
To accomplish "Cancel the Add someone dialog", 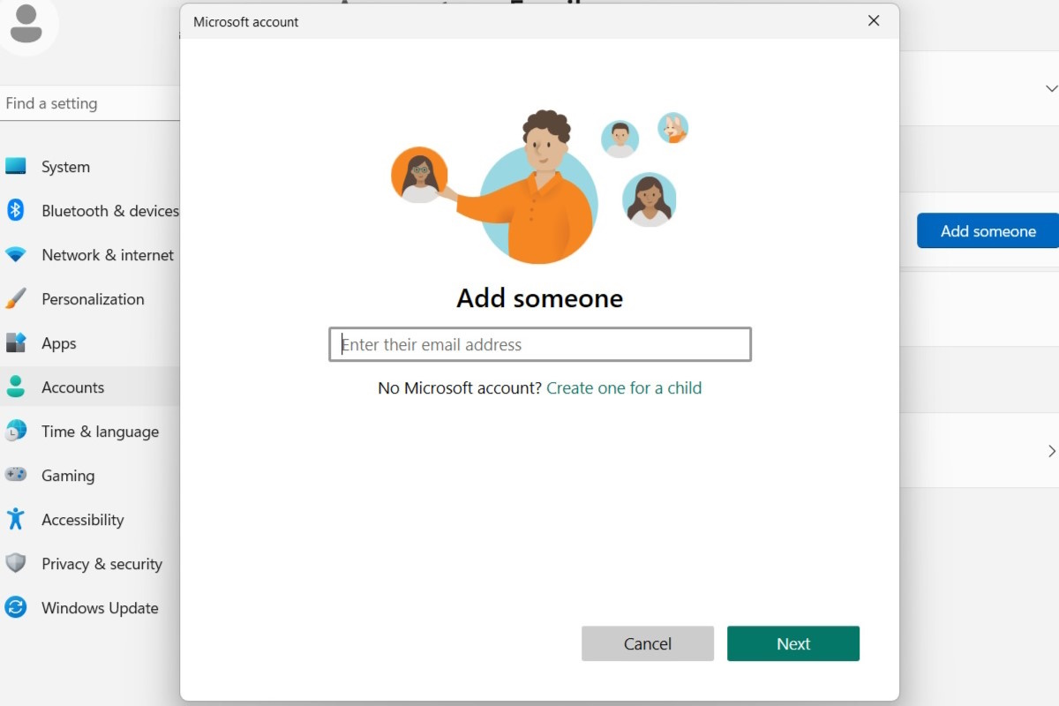I will coord(648,643).
